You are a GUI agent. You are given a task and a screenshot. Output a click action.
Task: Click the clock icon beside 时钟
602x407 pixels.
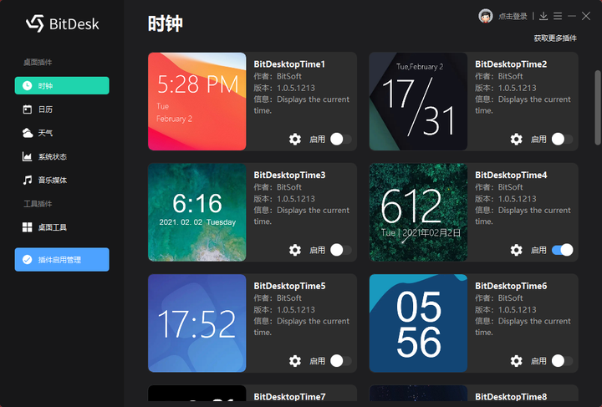[28, 85]
